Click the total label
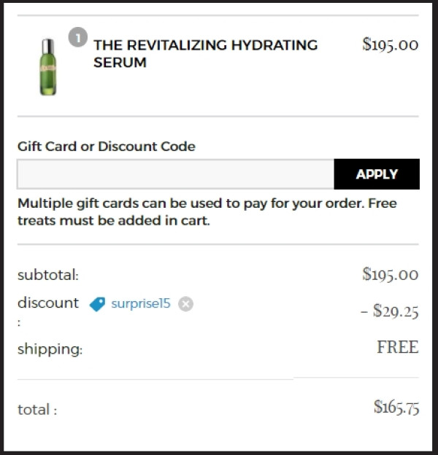 pyautogui.click(x=37, y=410)
